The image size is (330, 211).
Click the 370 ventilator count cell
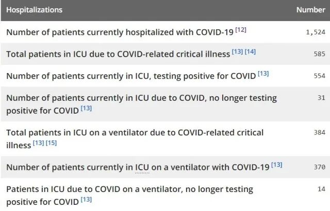coord(319,167)
